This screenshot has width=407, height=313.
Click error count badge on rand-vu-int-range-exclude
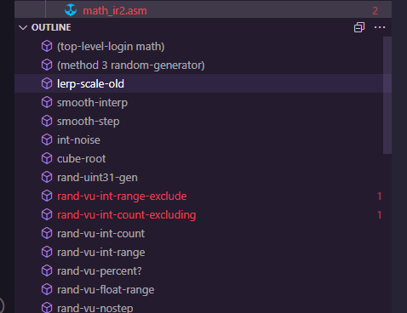coord(380,196)
